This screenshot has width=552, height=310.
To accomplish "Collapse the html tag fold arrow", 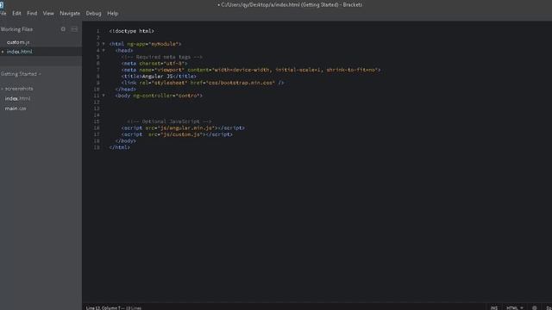I will tap(103, 44).
